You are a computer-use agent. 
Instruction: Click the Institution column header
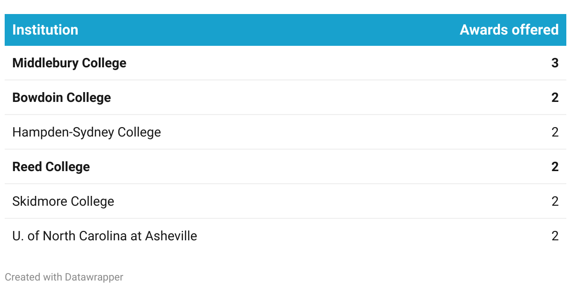click(45, 30)
